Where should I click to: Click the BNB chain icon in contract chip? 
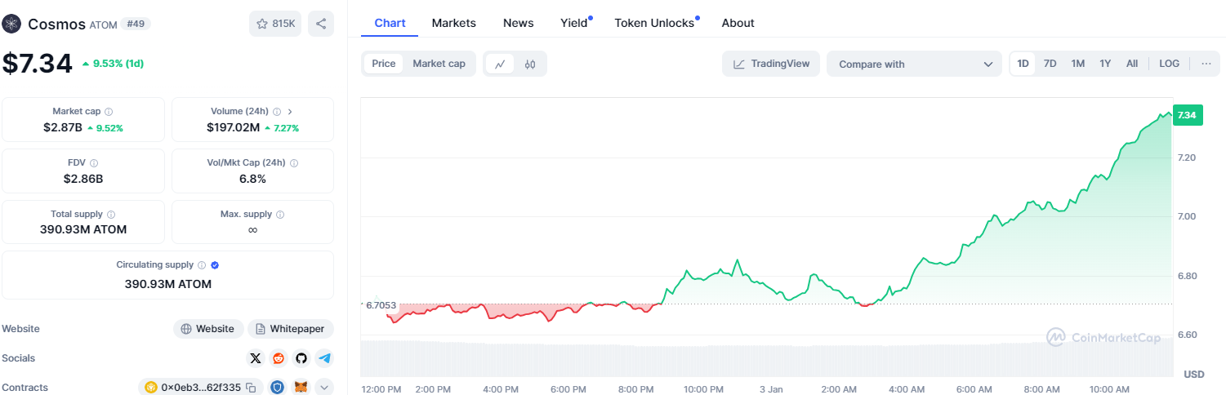pyautogui.click(x=150, y=388)
